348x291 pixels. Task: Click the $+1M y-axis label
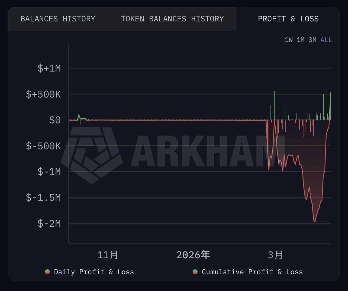pyautogui.click(x=49, y=68)
